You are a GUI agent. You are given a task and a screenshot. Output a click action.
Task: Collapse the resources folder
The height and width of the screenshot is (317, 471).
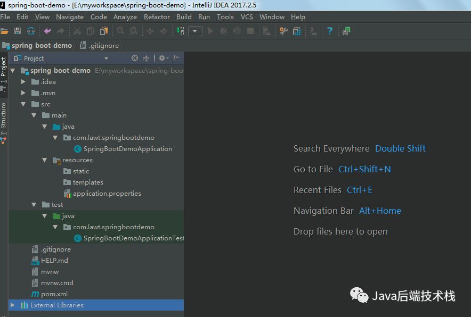[x=44, y=160]
